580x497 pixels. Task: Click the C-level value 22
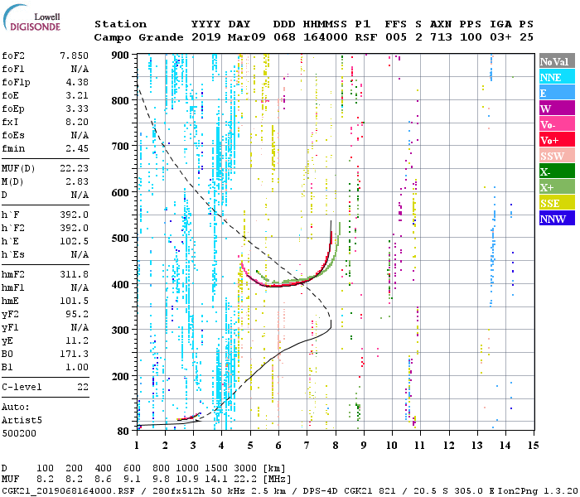click(83, 387)
